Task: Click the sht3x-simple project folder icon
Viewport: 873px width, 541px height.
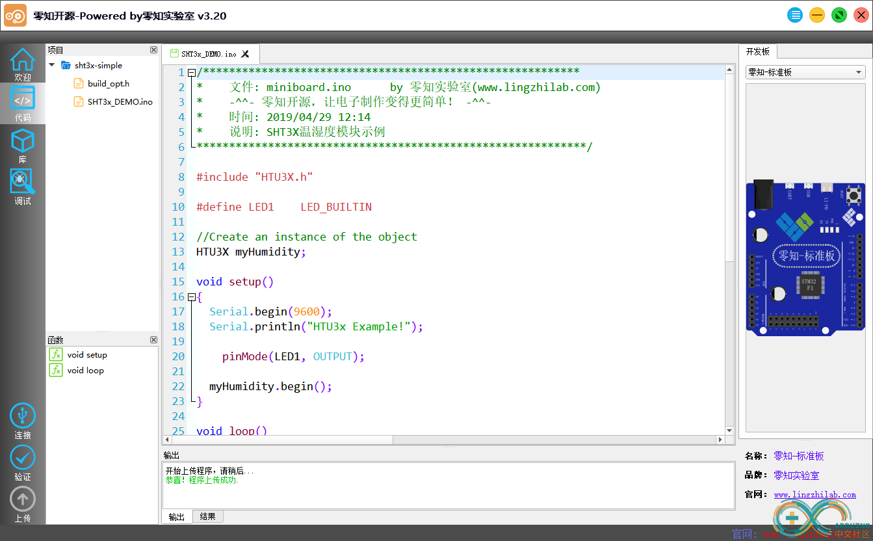Action: [x=65, y=65]
